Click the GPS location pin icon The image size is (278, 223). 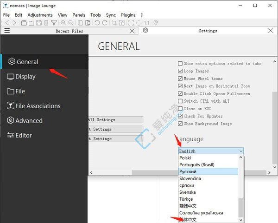coord(156,23)
